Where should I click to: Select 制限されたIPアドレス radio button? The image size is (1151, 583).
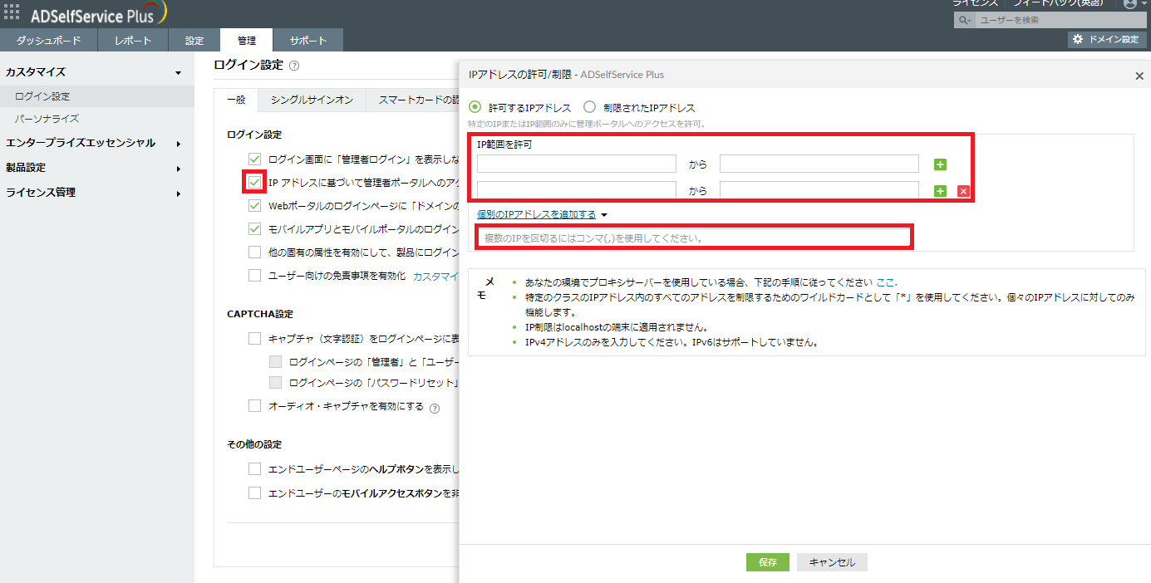589,107
